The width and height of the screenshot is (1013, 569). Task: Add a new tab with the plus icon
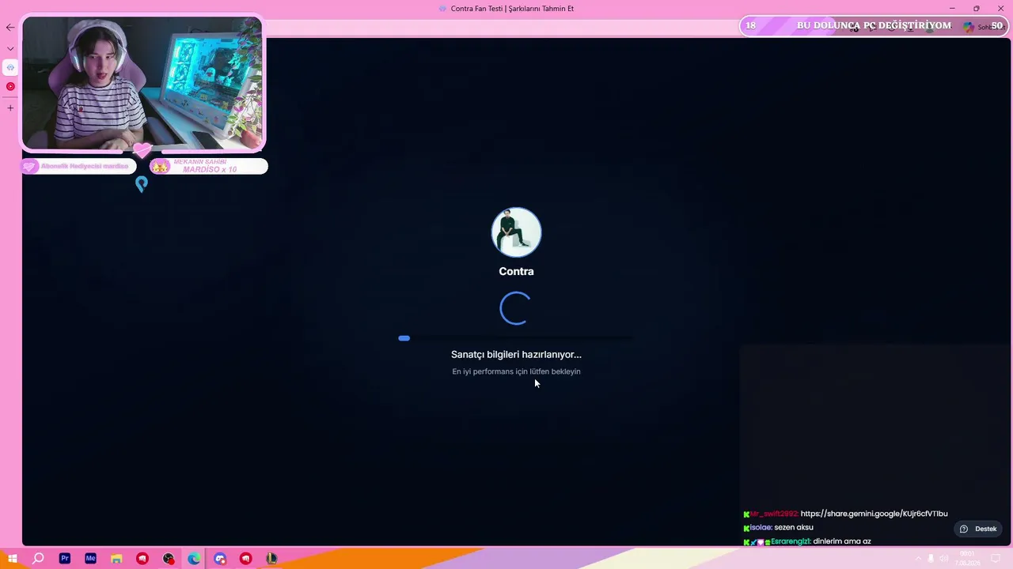pos(10,107)
